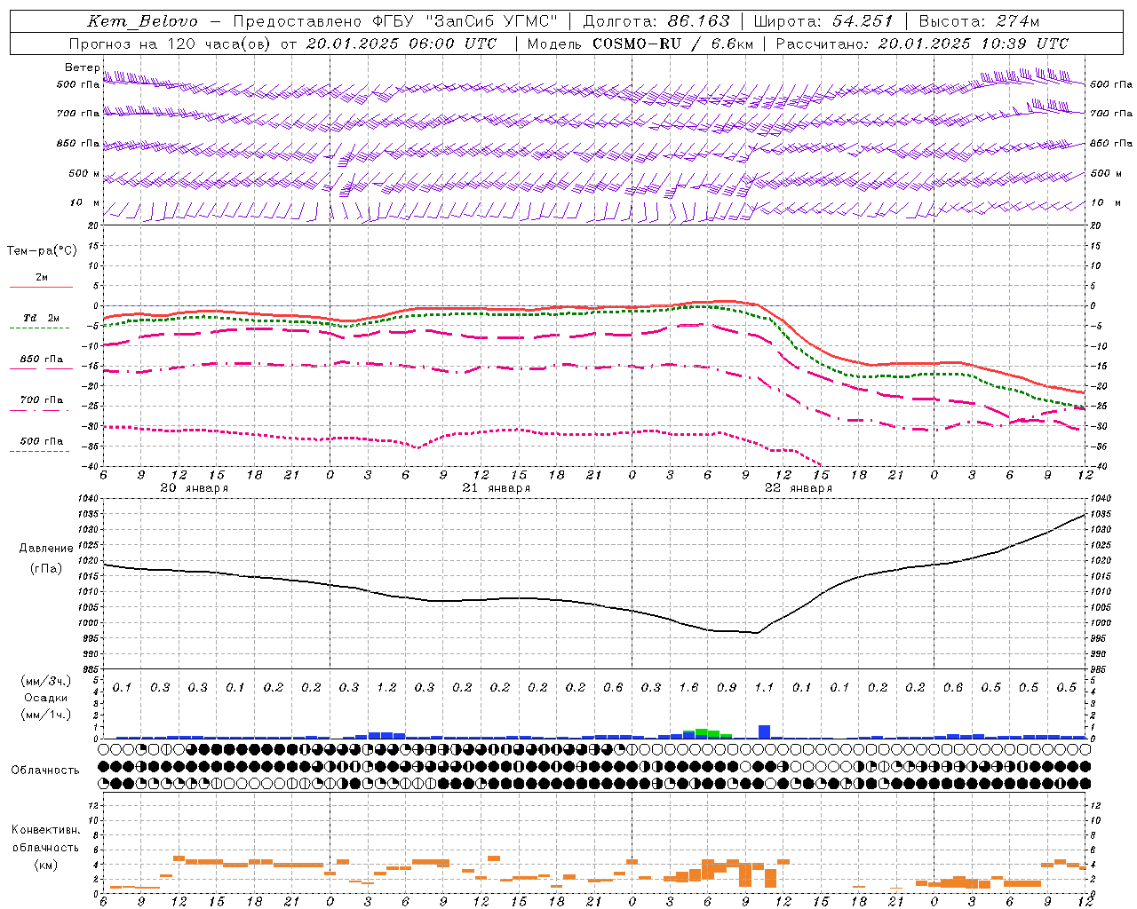This screenshot has height=909, width=1137.
Task: Click the precipitation value '1.1'
Action: click(764, 687)
